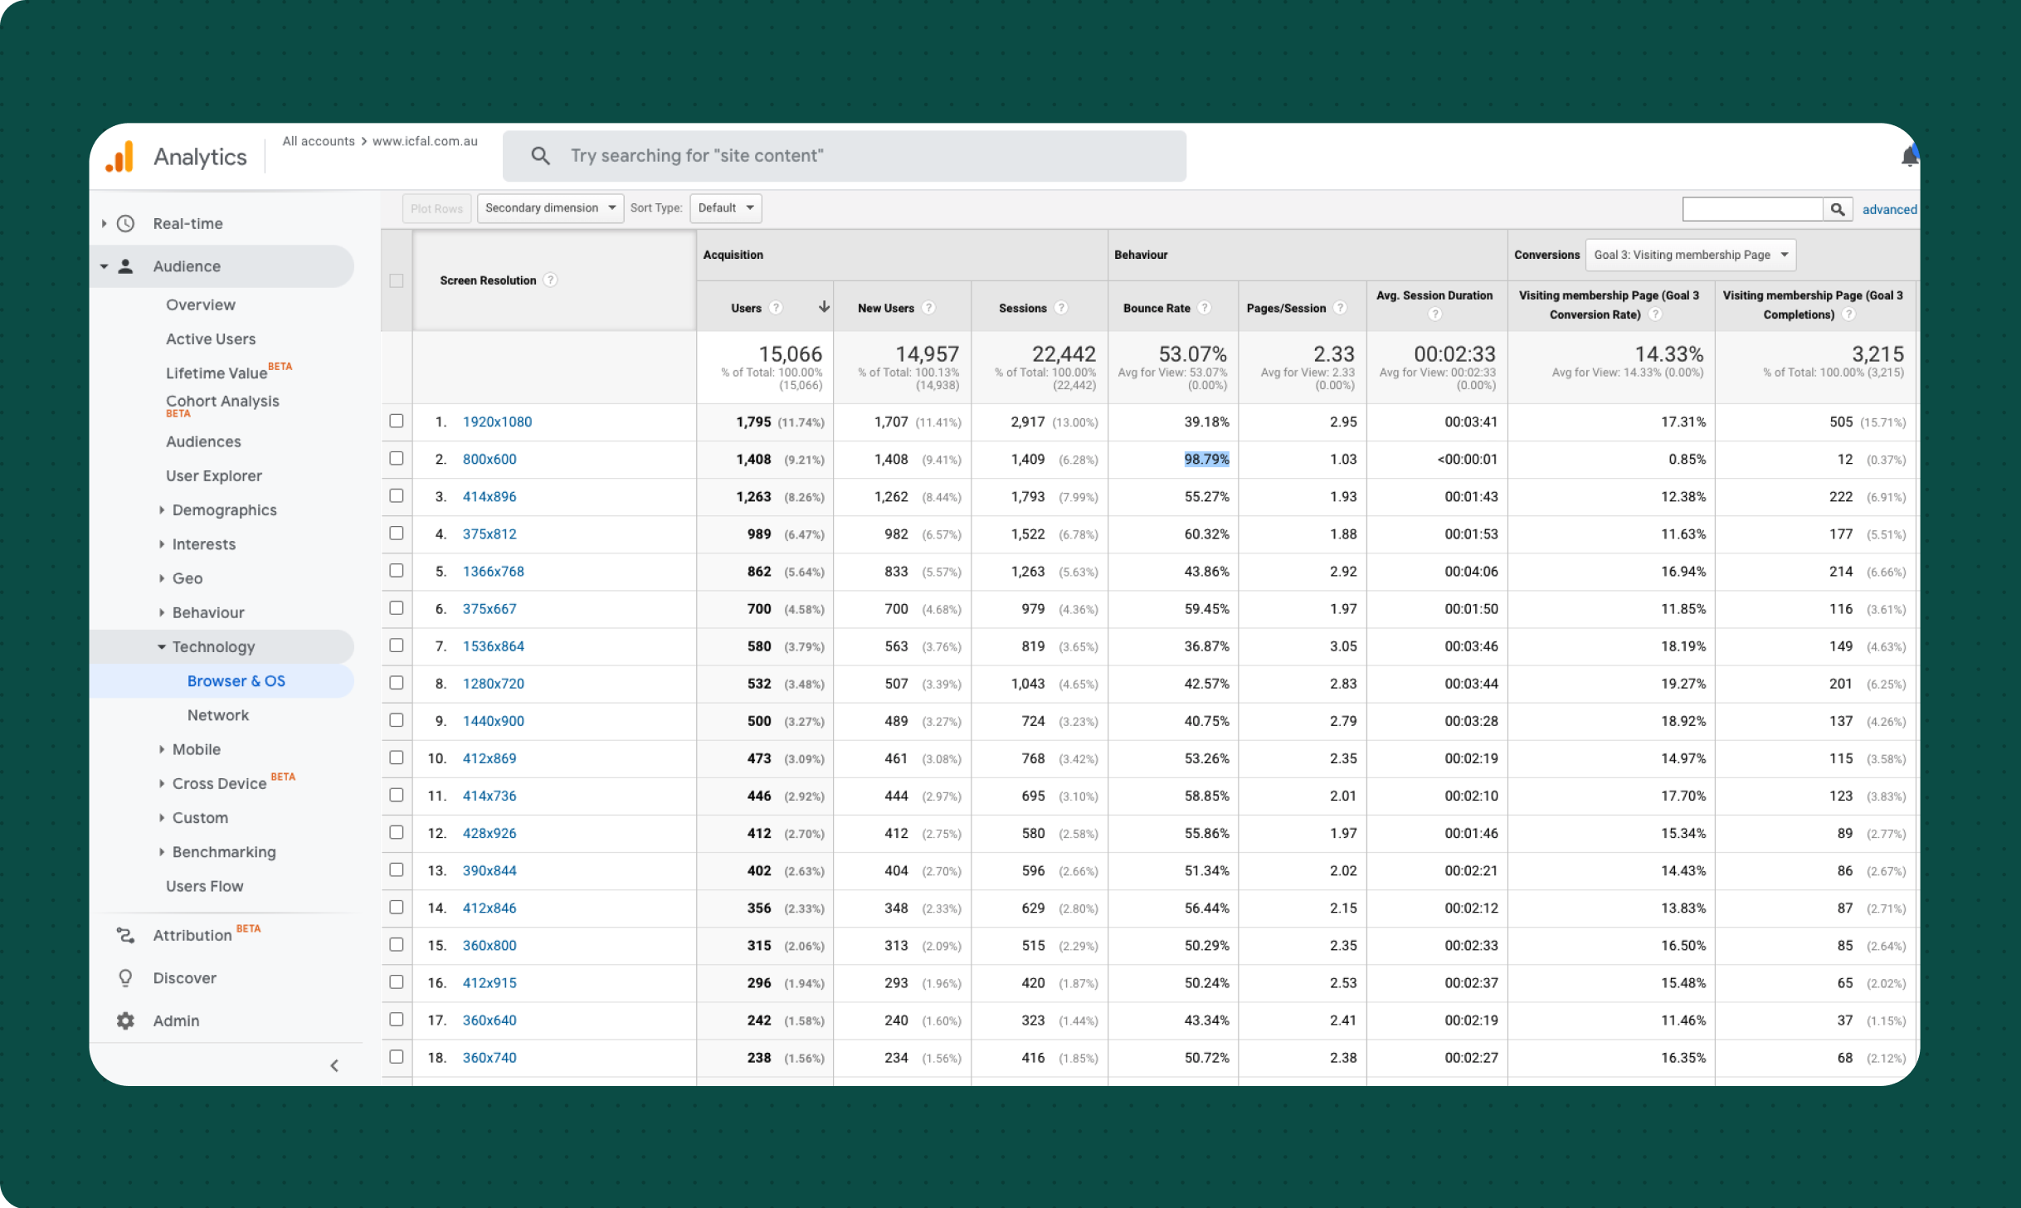
Task: Click the help icon next to Pages/Session
Action: 1340,308
